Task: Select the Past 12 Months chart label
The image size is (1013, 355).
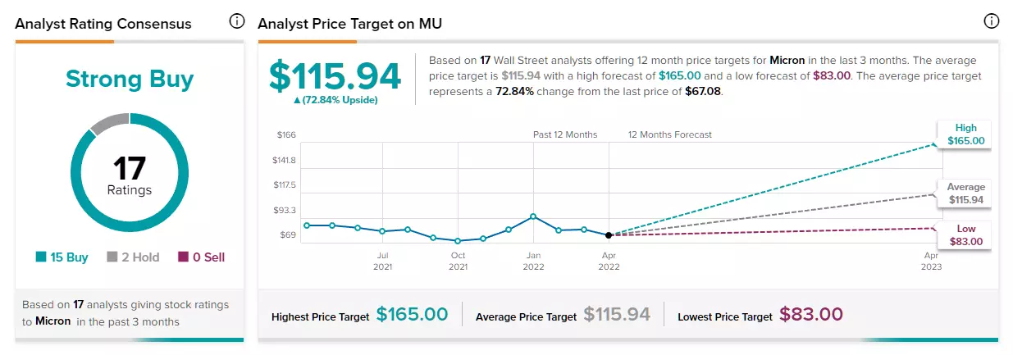Action: (x=565, y=134)
